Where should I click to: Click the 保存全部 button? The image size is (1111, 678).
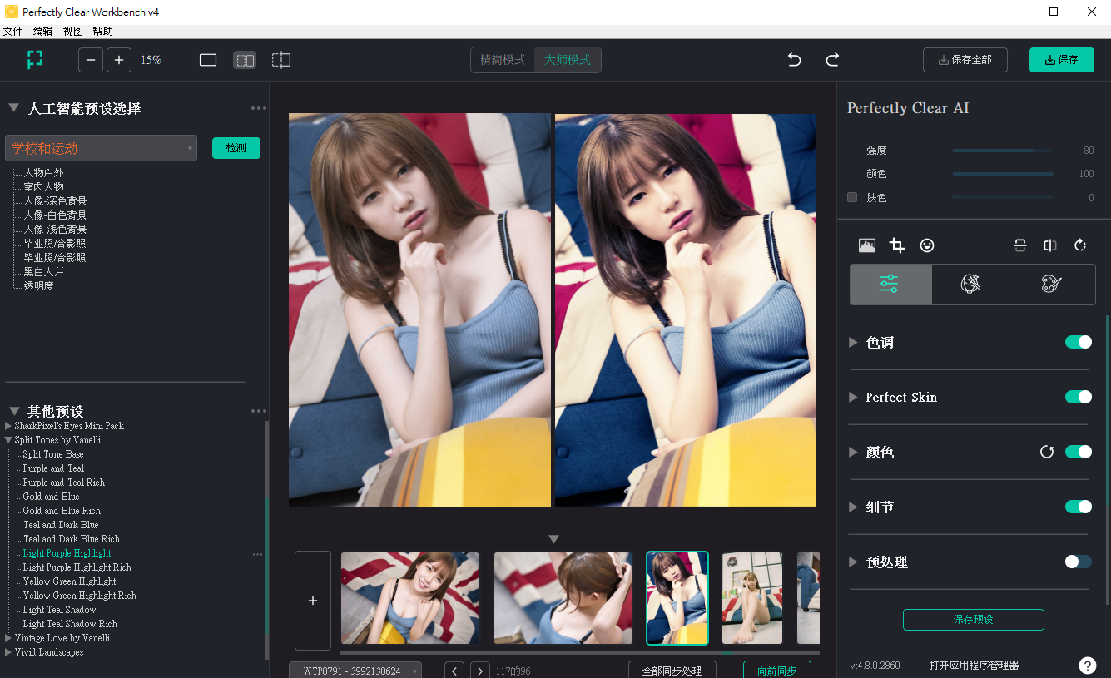click(965, 60)
